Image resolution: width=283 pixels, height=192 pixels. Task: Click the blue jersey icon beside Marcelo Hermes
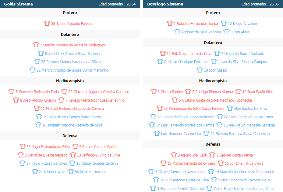tap(71, 171)
